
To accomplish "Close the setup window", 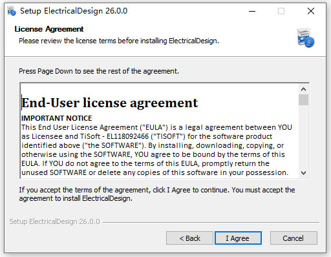I will pos(311,11).
